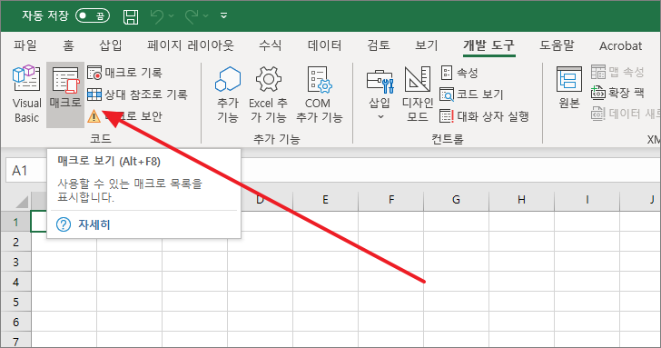Save the workbook with the disk icon
Viewport: 661px width, 348px height.
[131, 16]
